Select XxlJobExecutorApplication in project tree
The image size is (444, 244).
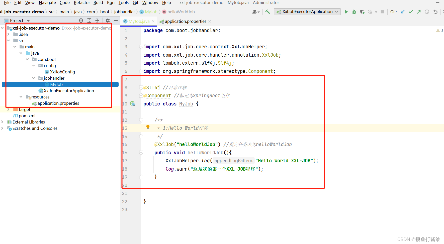point(66,91)
